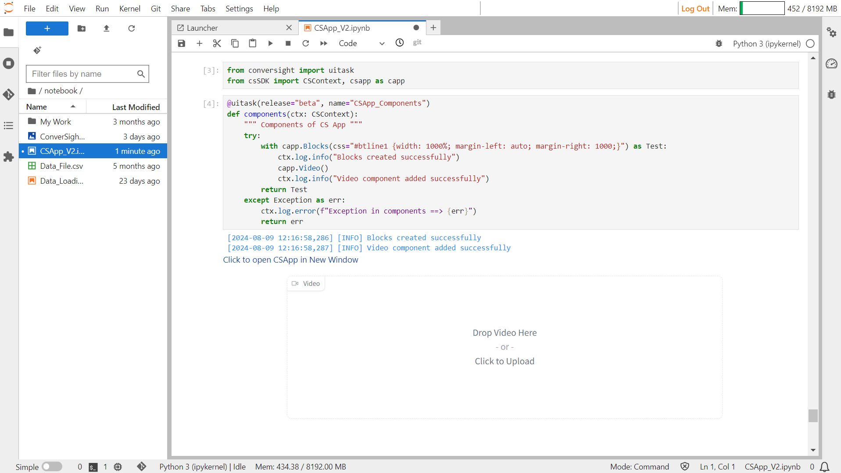
Task: Enable debugger with bug icon near kernel name
Action: [x=719, y=43]
